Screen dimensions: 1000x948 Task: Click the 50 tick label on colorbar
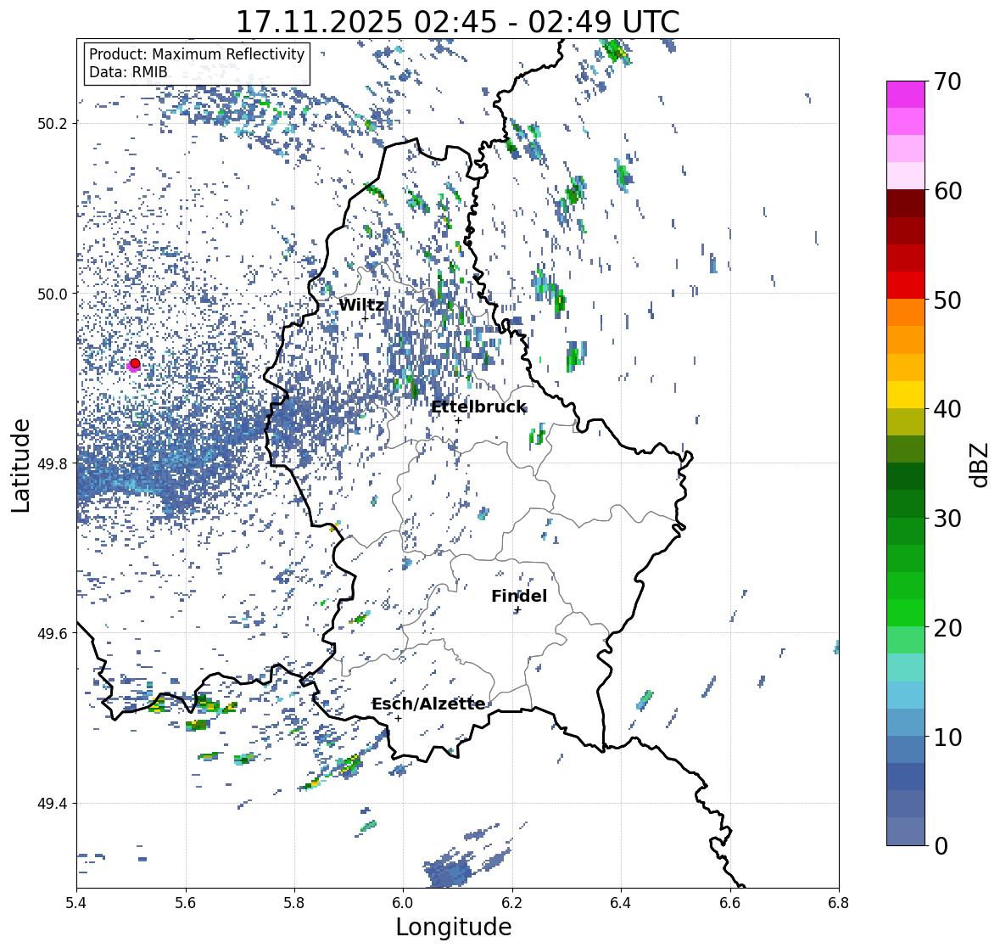(x=947, y=300)
